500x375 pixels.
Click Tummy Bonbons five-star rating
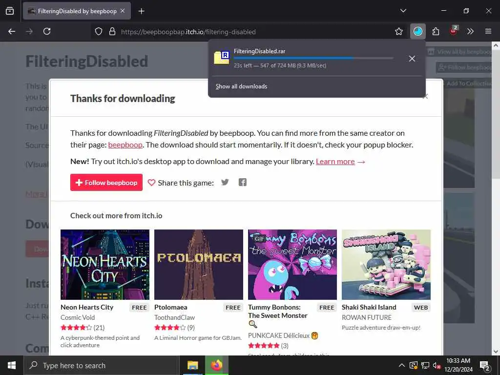[x=264, y=346]
